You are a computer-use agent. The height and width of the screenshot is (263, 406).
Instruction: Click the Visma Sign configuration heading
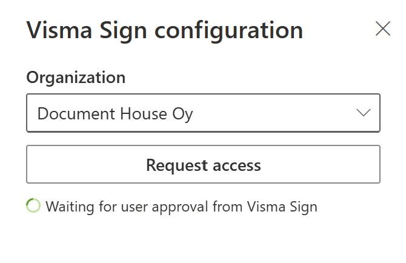click(164, 30)
